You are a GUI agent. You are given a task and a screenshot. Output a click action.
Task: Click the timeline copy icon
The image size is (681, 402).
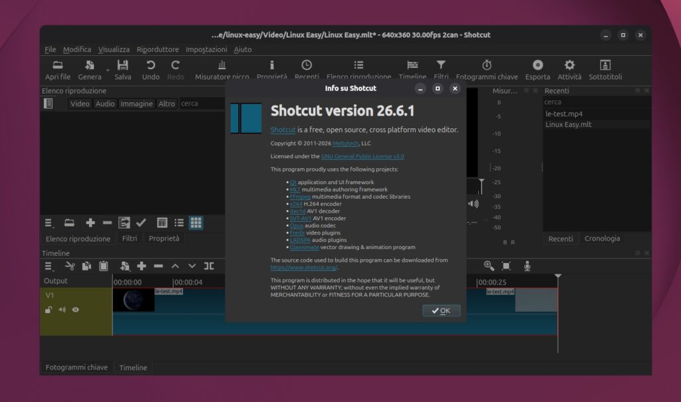86,266
